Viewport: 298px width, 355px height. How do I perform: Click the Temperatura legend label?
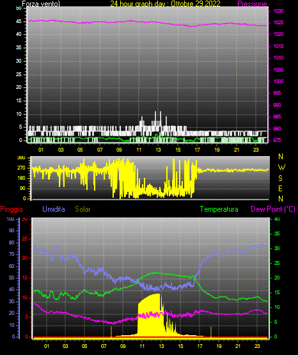tap(219, 209)
